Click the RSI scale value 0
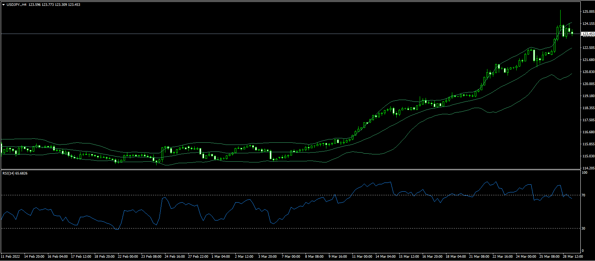 583,251
